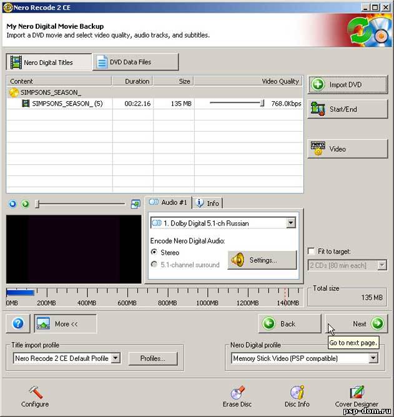
Task: Expand the Nero Digital profile dropdown
Action: tap(373, 358)
